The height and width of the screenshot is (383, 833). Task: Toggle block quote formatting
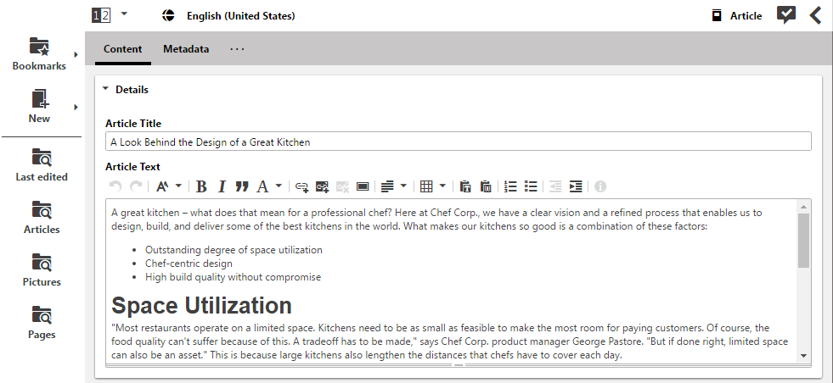[242, 186]
